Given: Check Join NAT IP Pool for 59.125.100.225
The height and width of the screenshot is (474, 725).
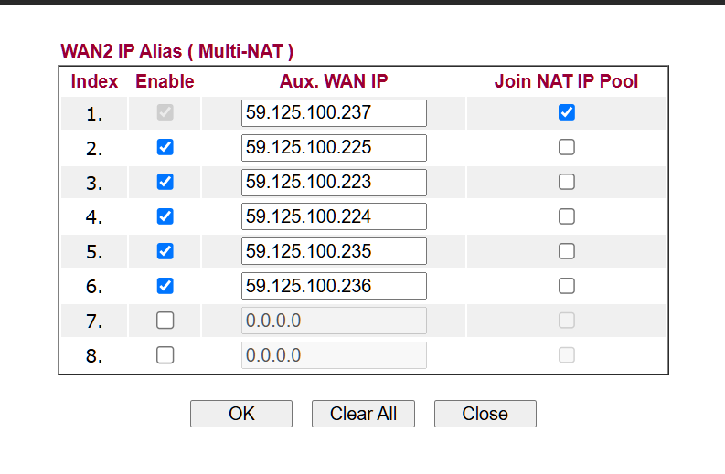Looking at the screenshot, I should pos(567,147).
